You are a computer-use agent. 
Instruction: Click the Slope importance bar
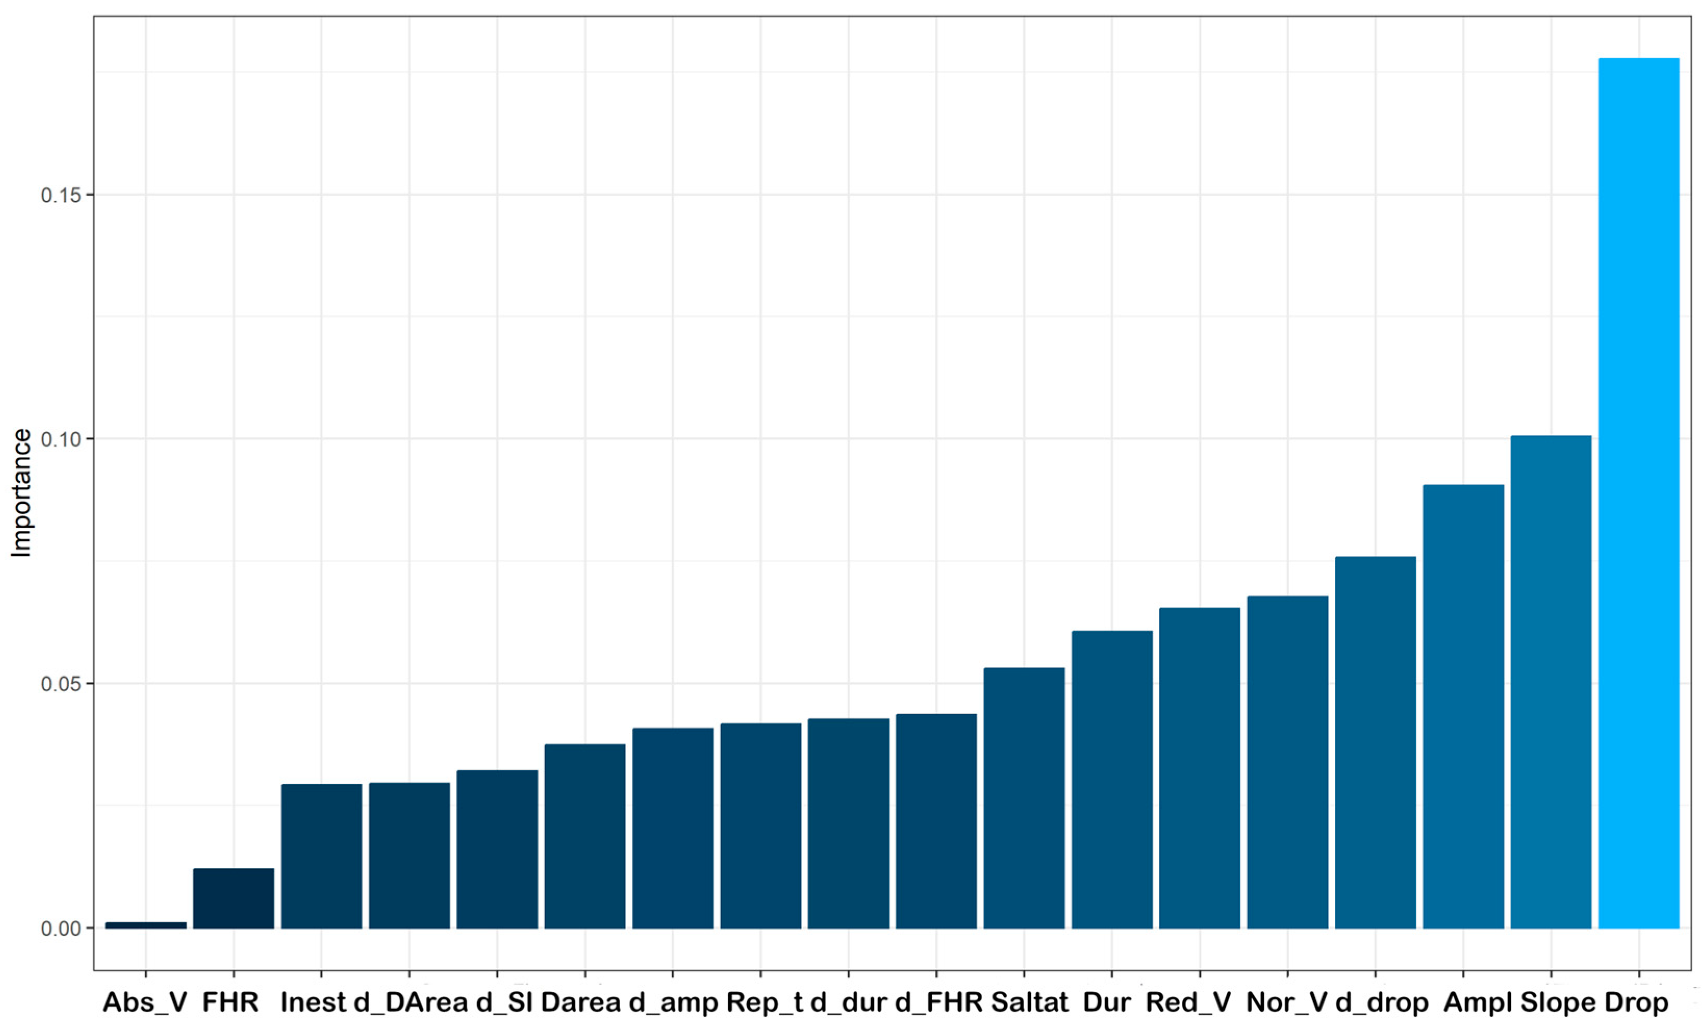[x=1551, y=682]
